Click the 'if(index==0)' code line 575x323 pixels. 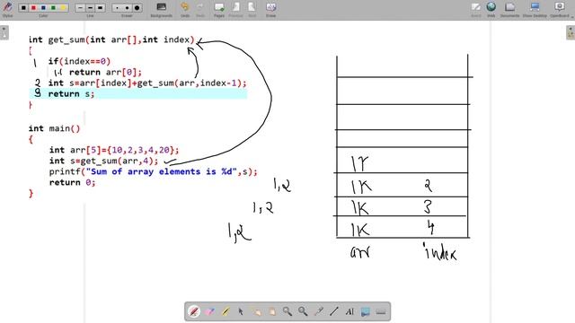click(x=79, y=61)
